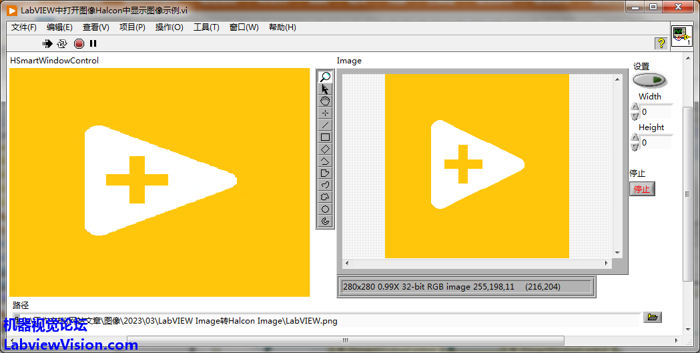
Task: Click the Run Continuously icon
Action: (62, 43)
